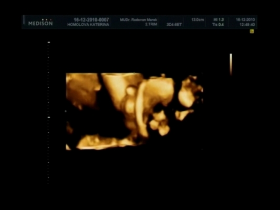Click the date 16-12-2010 at top right

pyautogui.click(x=245, y=19)
